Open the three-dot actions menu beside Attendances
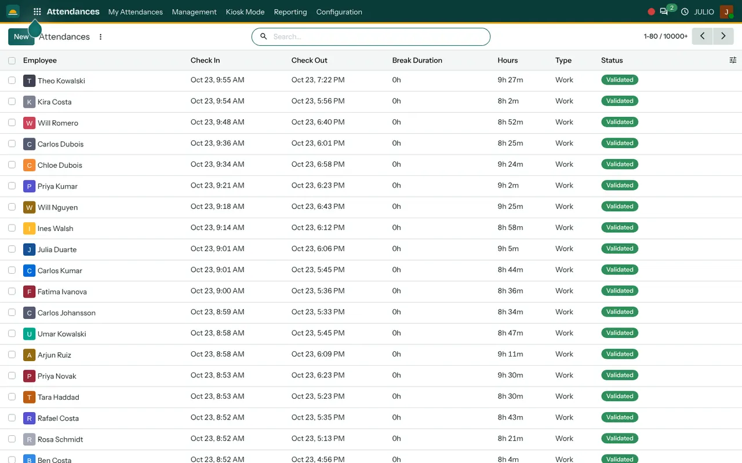The image size is (742, 463). pyautogui.click(x=100, y=37)
